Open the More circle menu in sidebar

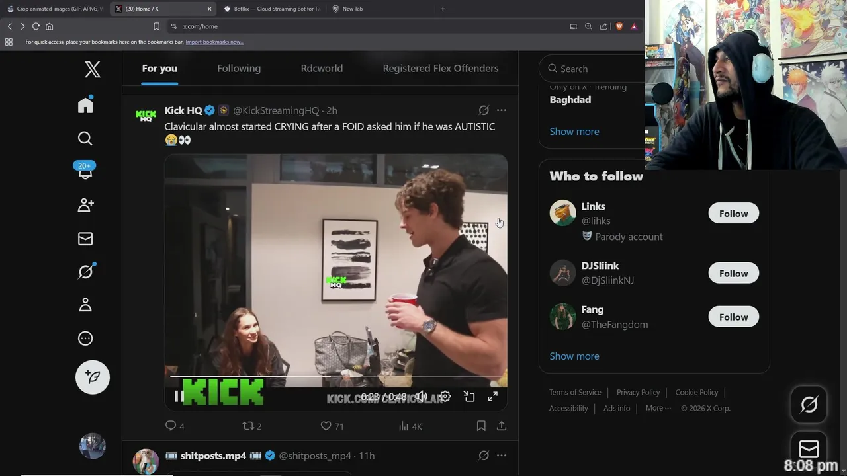85,338
